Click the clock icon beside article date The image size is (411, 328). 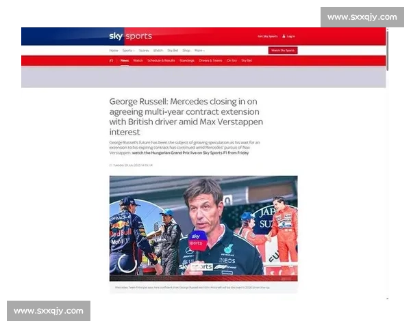pos(110,165)
